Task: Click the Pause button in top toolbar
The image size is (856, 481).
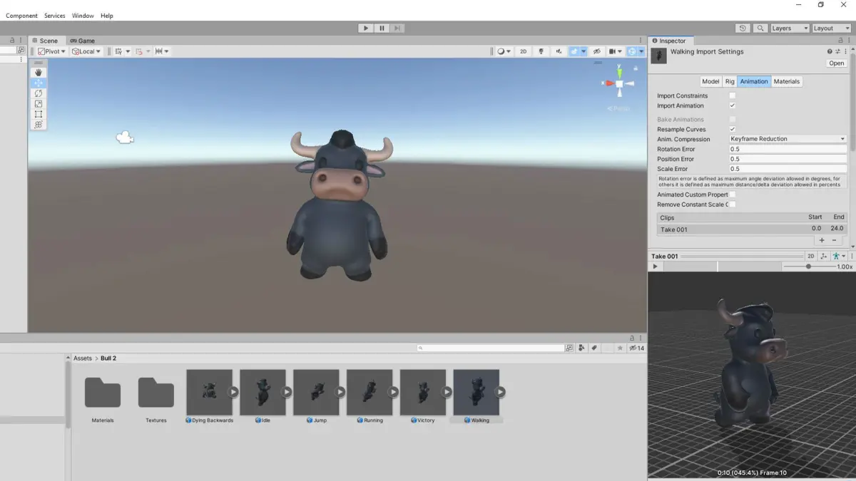Action: click(382, 28)
